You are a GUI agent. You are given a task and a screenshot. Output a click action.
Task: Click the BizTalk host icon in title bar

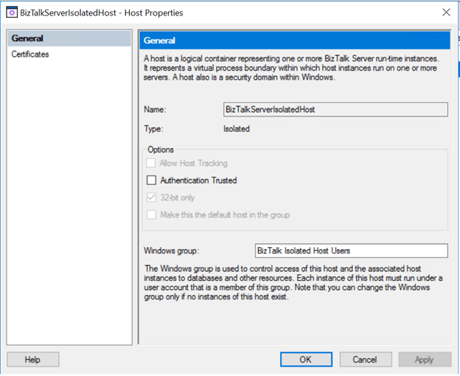pos(11,13)
